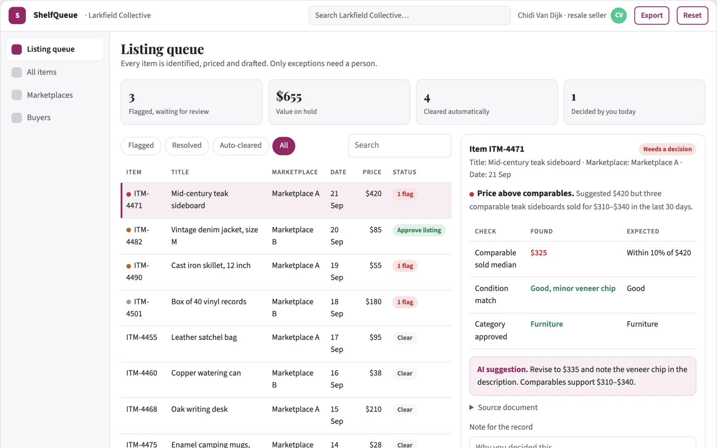
Task: Click the Flagged, waiting for review card
Action: 191,102
